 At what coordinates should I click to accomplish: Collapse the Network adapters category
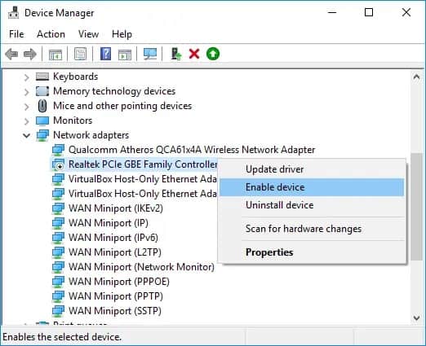click(26, 135)
